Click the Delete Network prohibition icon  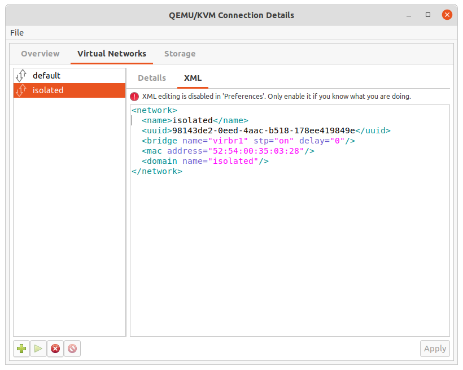(x=72, y=349)
